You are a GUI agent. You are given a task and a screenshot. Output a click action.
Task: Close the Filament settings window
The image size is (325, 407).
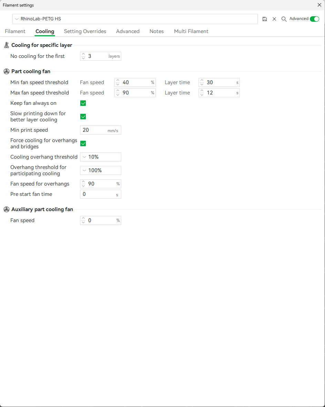(x=319, y=5)
